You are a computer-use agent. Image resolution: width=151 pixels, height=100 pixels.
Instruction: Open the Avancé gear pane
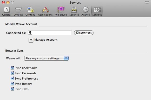(x=86, y=11)
